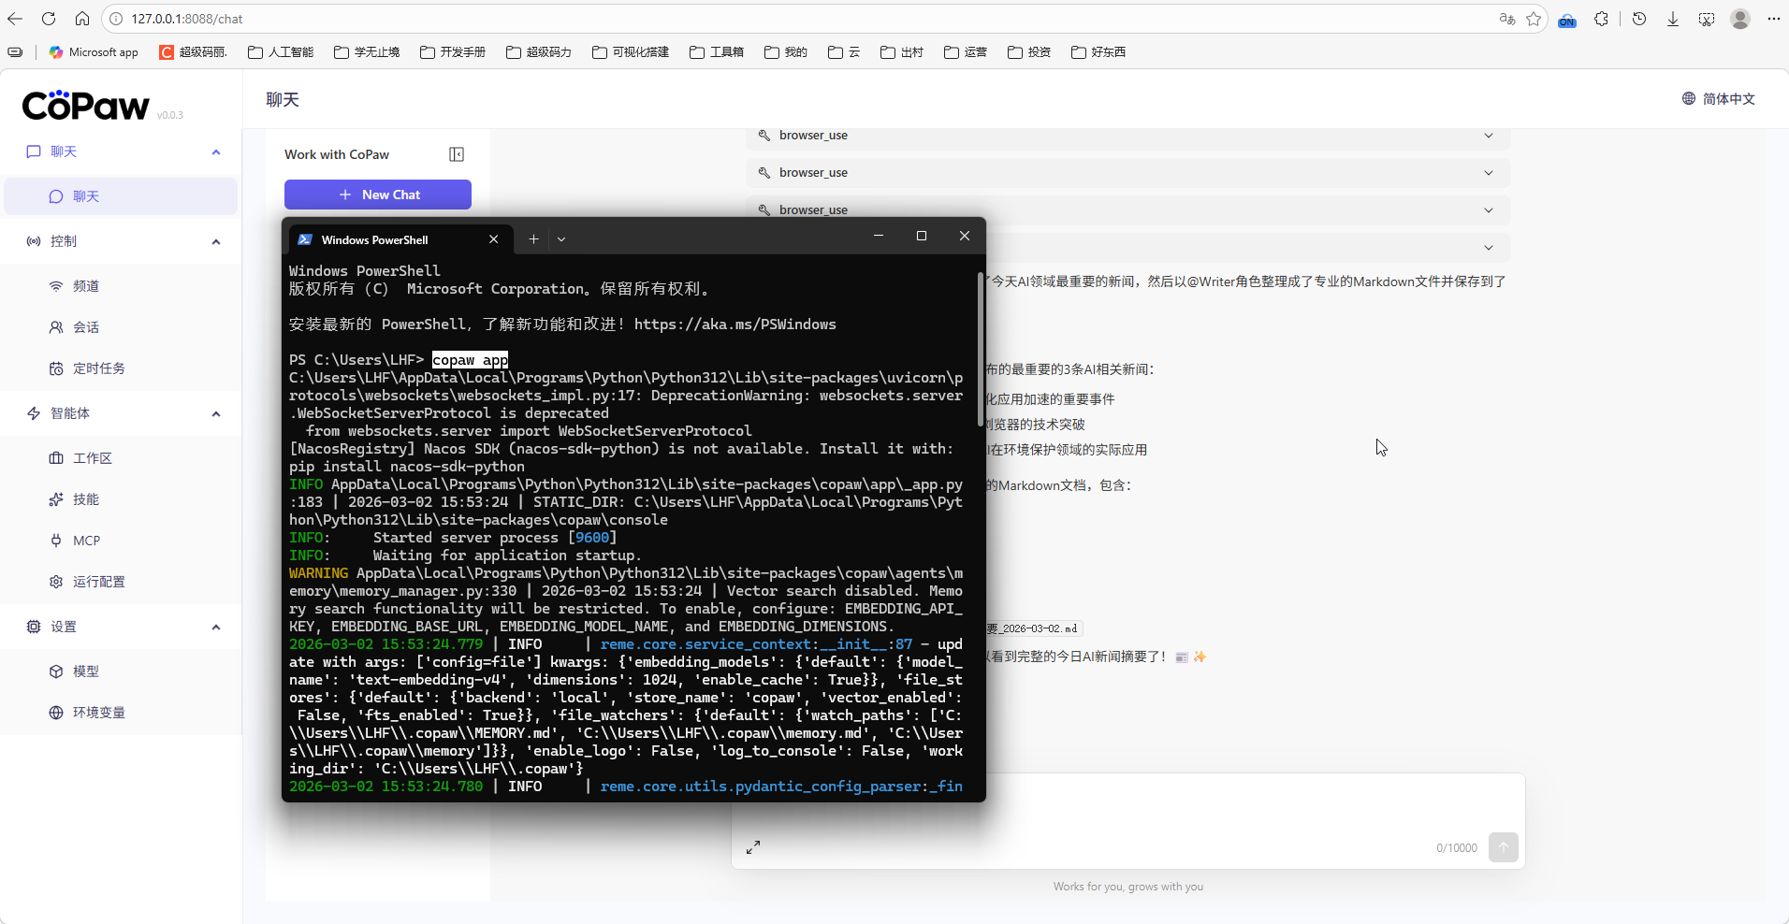1789x924 pixels.
Task: Close the Windows PowerShell tab
Action: tap(493, 239)
